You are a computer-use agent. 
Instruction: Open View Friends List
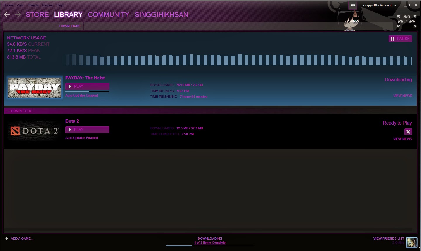click(x=389, y=238)
